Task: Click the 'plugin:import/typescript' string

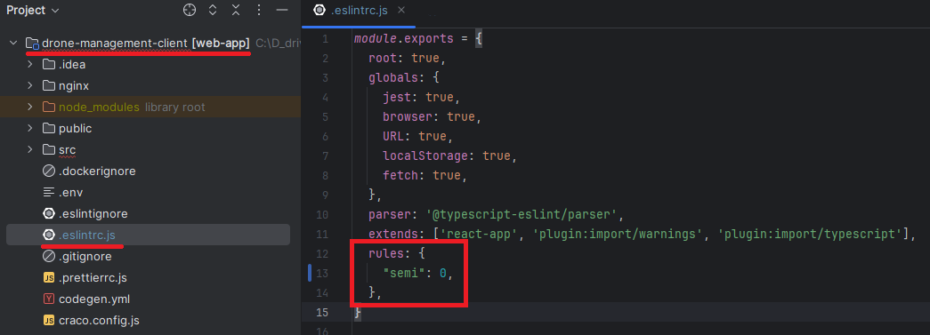Action: 810,234
